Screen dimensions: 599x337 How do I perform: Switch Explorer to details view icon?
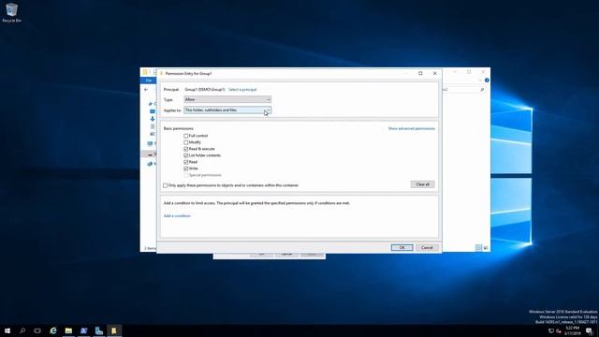pyautogui.click(x=478, y=247)
